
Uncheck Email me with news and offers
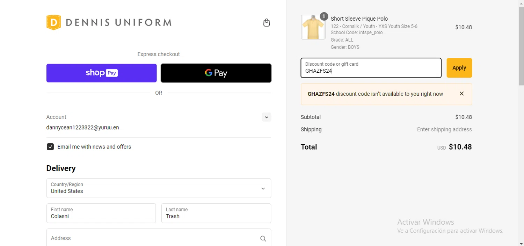click(50, 147)
